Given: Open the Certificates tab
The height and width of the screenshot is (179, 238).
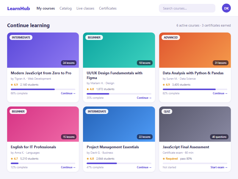Looking at the screenshot, I should click(x=108, y=8).
